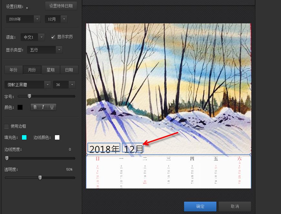The width and height of the screenshot is (281, 214).
Task: Open the white 边线颜色 swatch
Action: pyautogui.click(x=57, y=137)
